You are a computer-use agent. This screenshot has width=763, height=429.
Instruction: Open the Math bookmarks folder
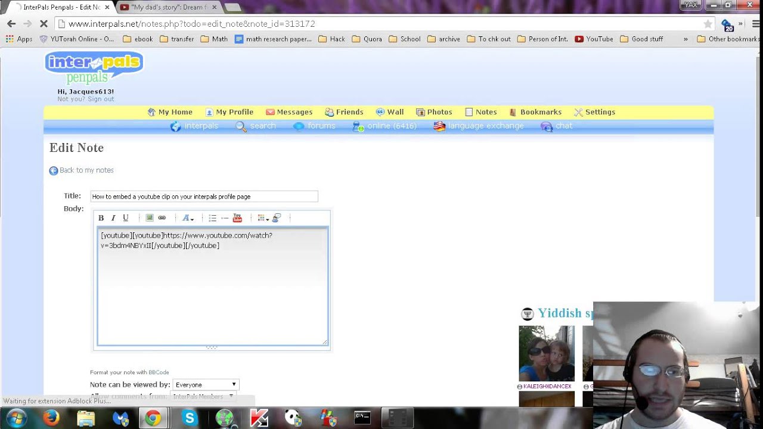[214, 39]
